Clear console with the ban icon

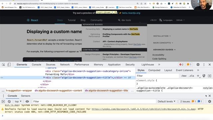click(9, 101)
